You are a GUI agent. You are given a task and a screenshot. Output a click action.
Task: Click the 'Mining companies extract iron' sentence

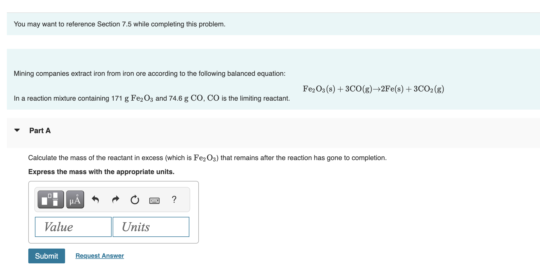tap(149, 73)
